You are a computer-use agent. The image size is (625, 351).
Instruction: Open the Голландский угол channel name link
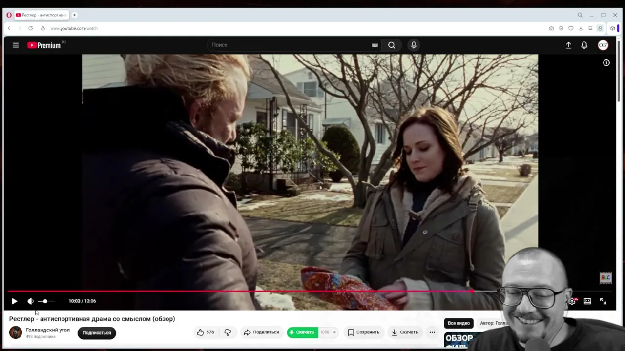click(x=48, y=330)
